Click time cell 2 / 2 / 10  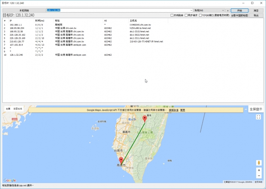pos(40,38)
